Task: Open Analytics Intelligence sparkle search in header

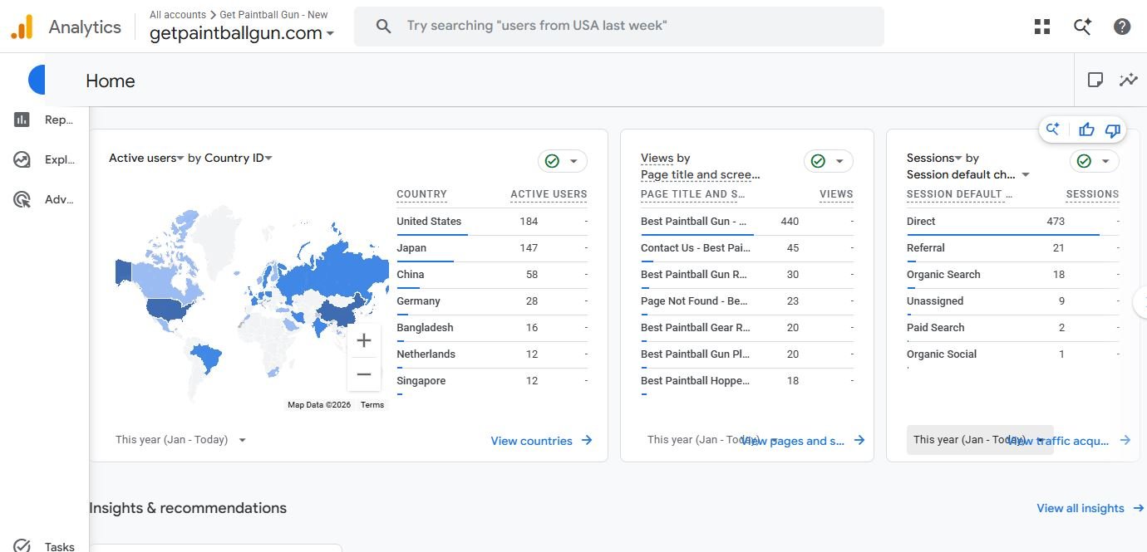Action: tap(1082, 27)
